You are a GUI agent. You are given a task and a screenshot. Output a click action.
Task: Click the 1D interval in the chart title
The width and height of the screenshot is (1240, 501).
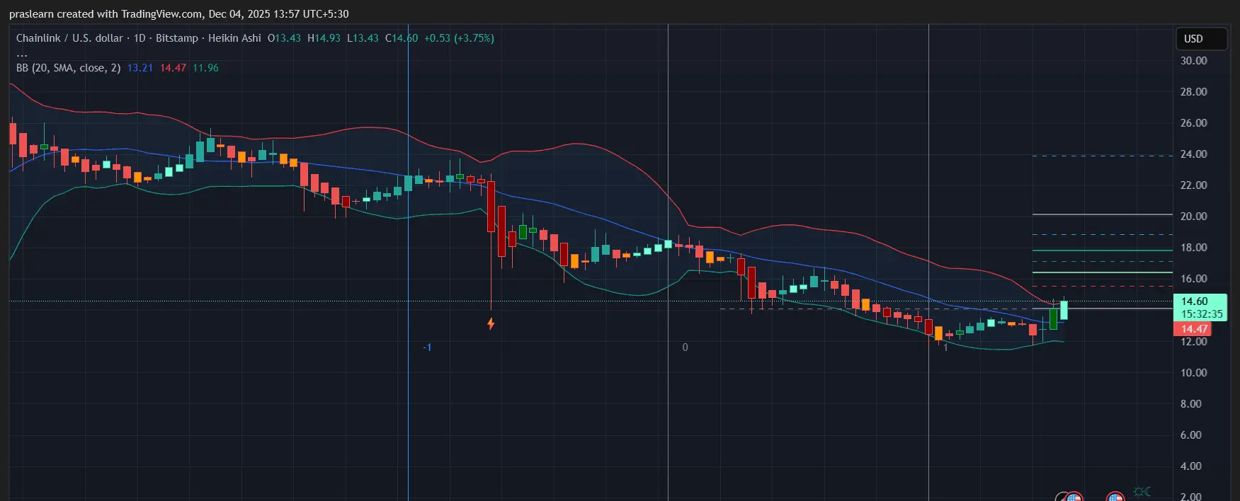[140, 38]
